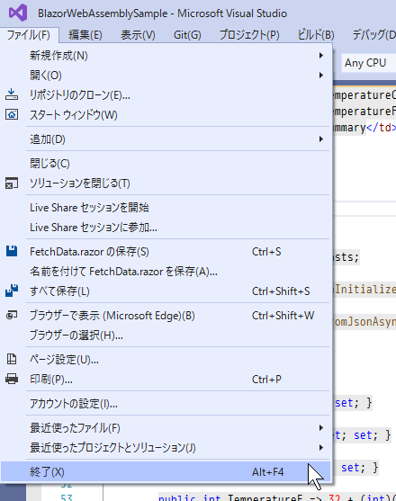
Task: Open the プロジェクト(P) menu
Action: 249,34
